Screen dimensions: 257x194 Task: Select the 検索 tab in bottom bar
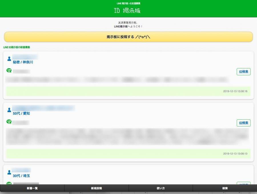pos(225,188)
